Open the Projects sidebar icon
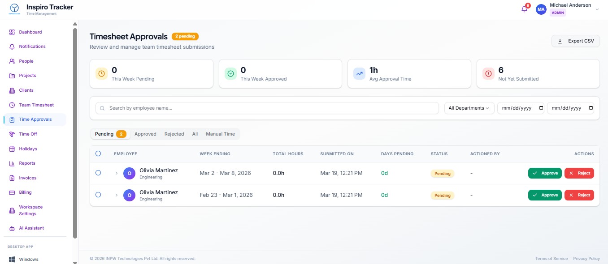Image resolution: width=608 pixels, height=264 pixels. coord(12,76)
